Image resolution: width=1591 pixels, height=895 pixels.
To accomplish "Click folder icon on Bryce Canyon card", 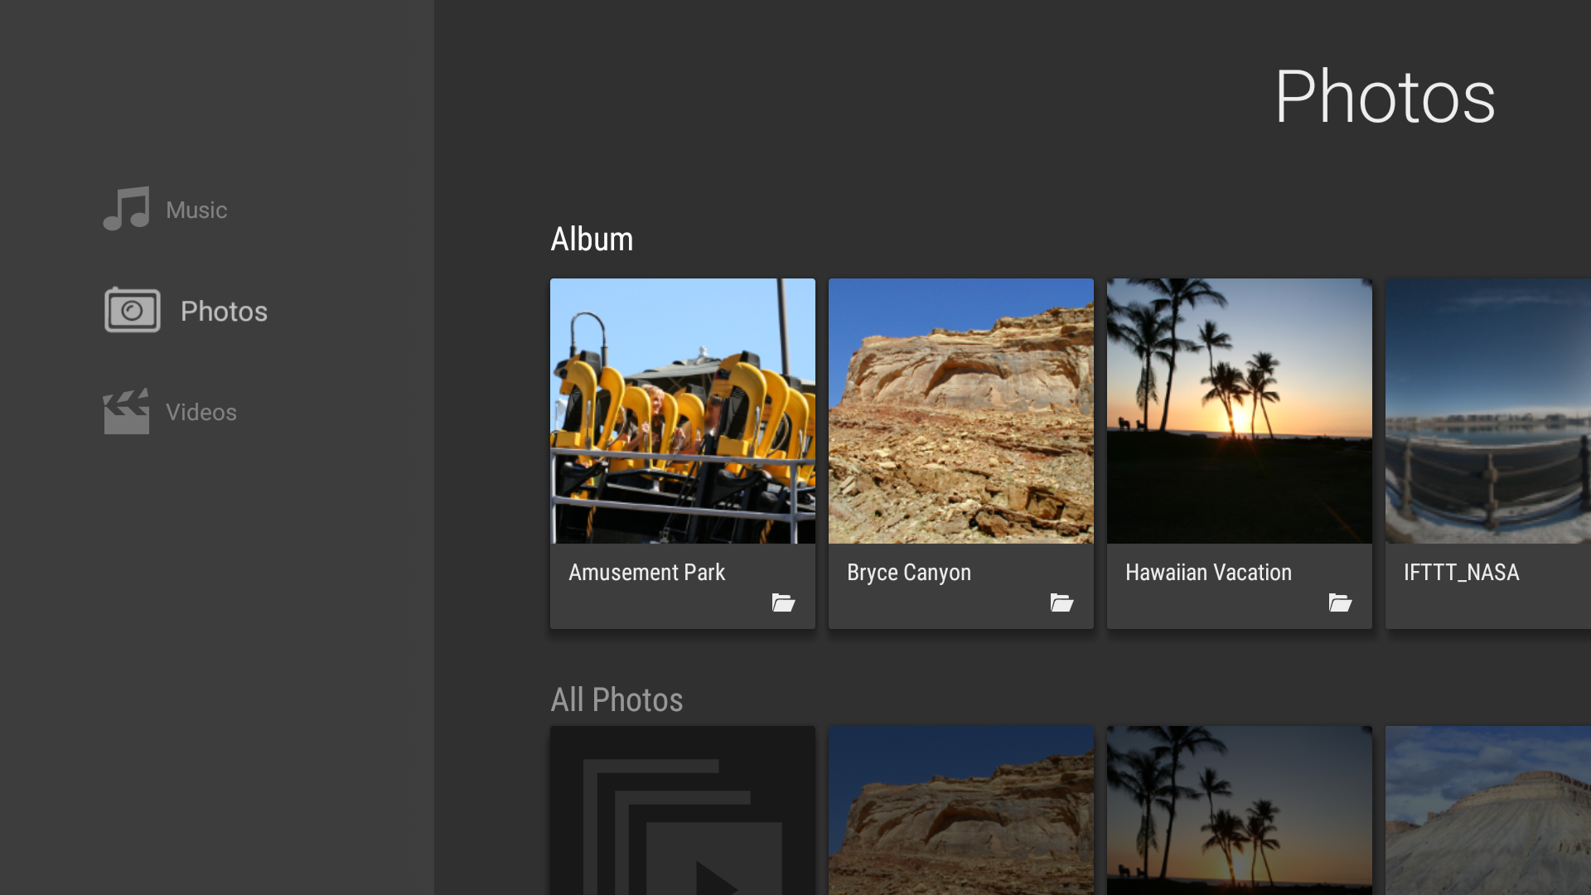I will 1061,602.
